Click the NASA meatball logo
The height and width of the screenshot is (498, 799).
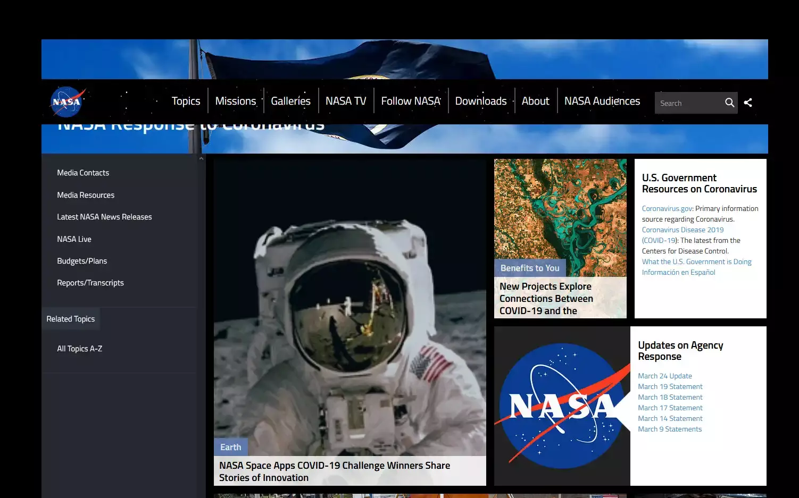66,102
